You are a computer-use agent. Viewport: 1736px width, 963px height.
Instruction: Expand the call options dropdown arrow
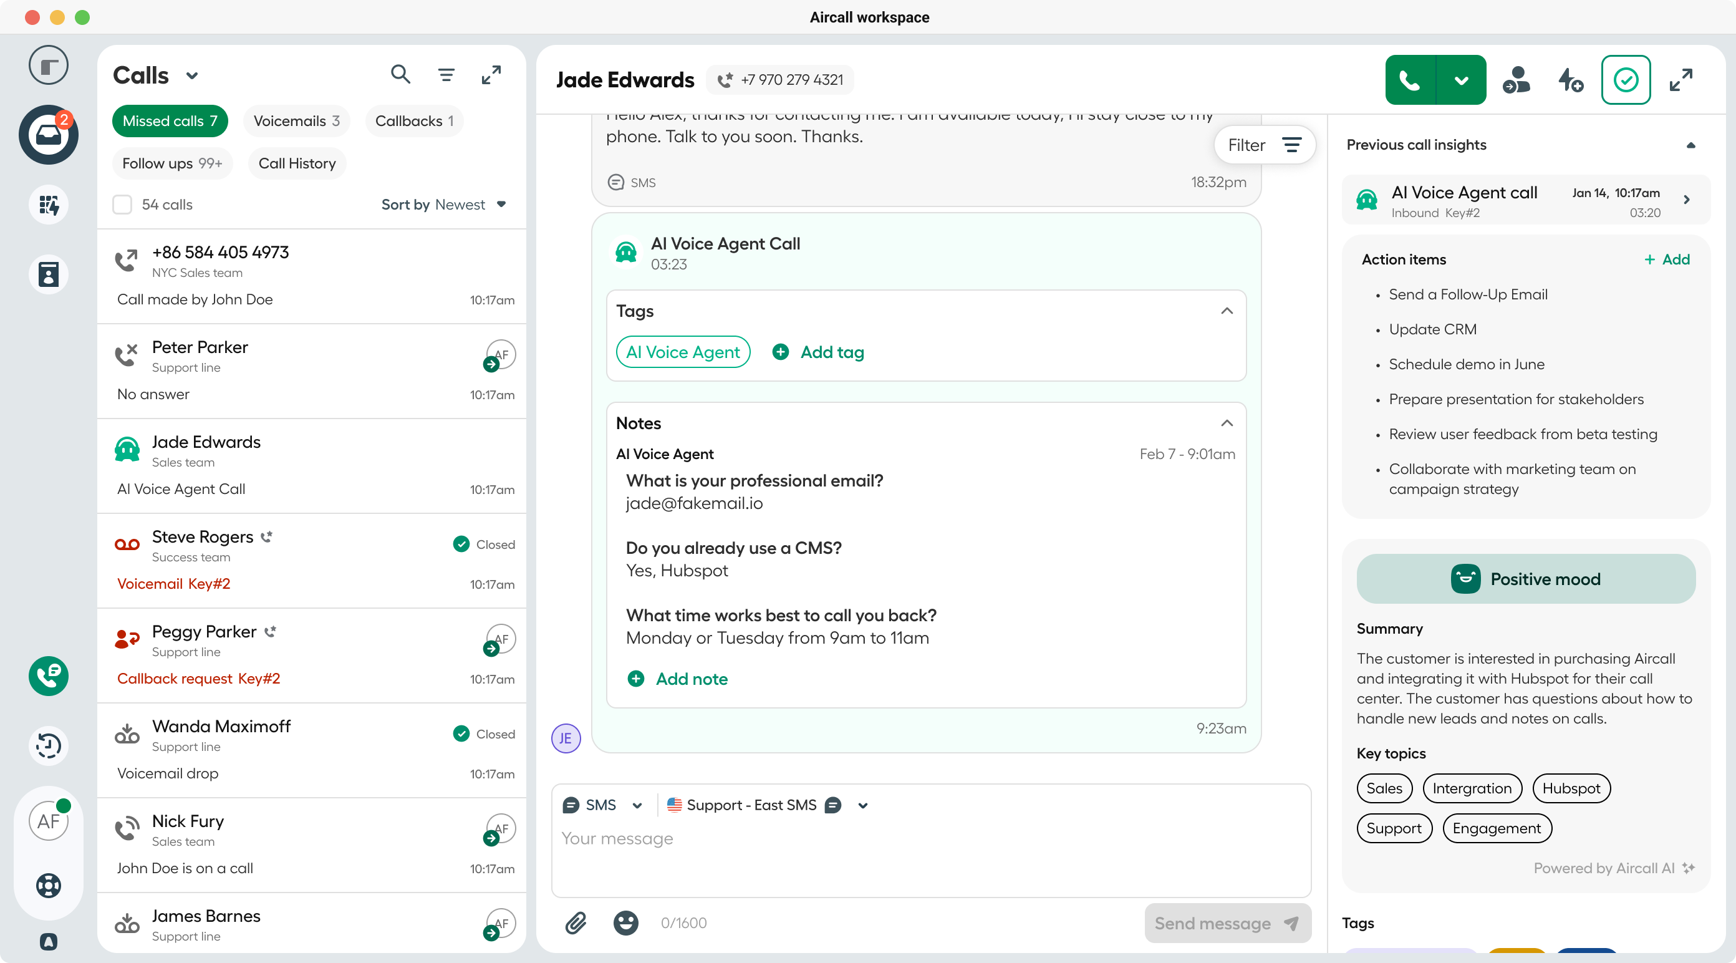pyautogui.click(x=1461, y=80)
